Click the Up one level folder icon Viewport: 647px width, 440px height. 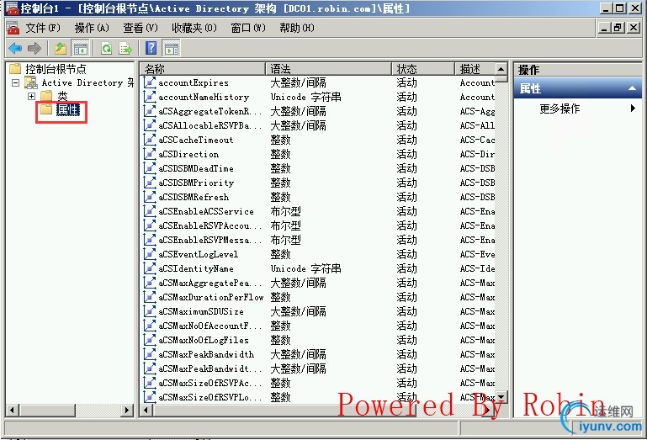pyautogui.click(x=61, y=49)
